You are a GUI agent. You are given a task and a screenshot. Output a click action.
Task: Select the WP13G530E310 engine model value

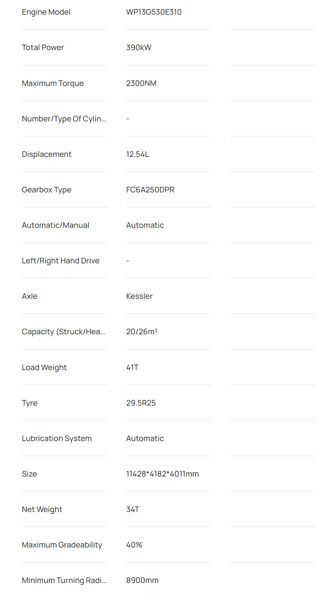(154, 12)
